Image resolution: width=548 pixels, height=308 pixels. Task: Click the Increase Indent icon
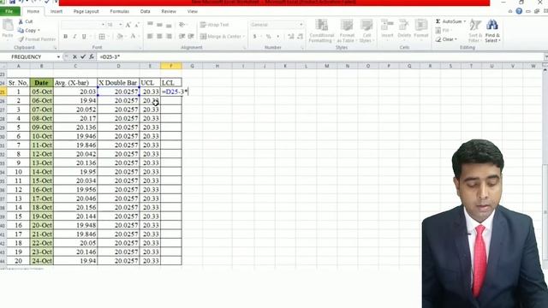191,36
